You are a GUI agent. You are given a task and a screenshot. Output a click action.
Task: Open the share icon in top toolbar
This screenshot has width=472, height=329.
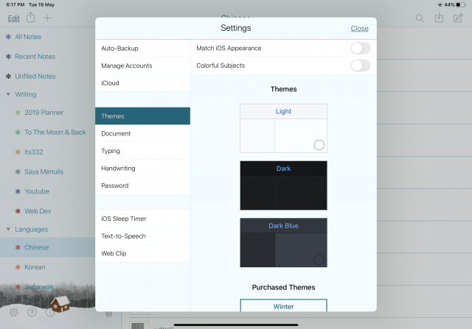(30, 18)
